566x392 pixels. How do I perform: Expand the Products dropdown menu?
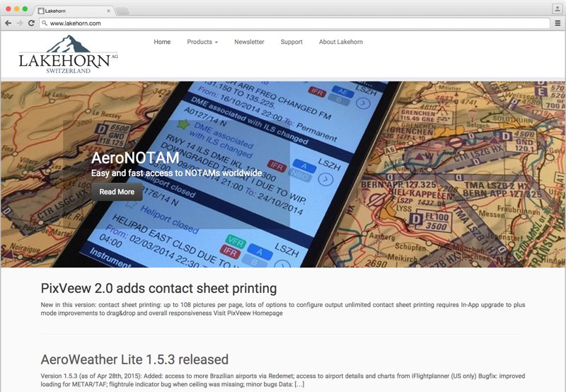(x=202, y=42)
